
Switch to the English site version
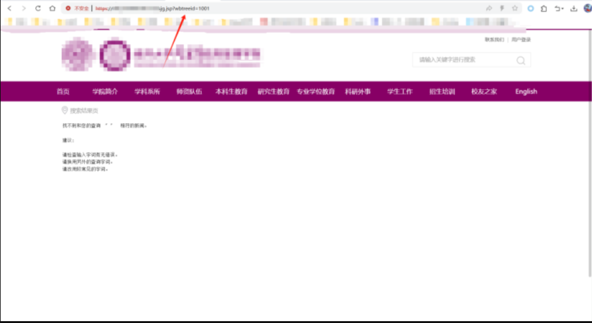(526, 92)
